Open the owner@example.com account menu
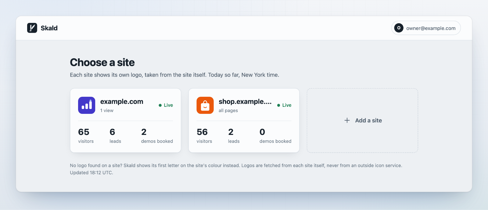 point(426,28)
